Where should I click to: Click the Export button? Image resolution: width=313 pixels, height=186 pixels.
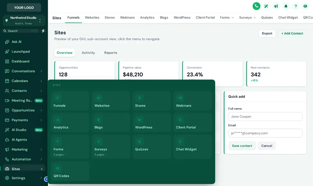point(267,33)
